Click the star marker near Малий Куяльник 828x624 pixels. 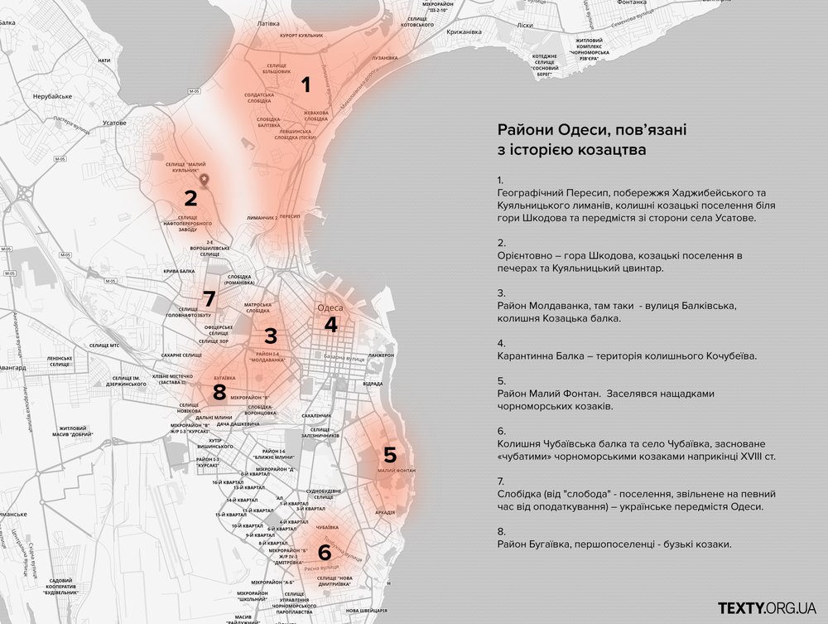point(207,179)
